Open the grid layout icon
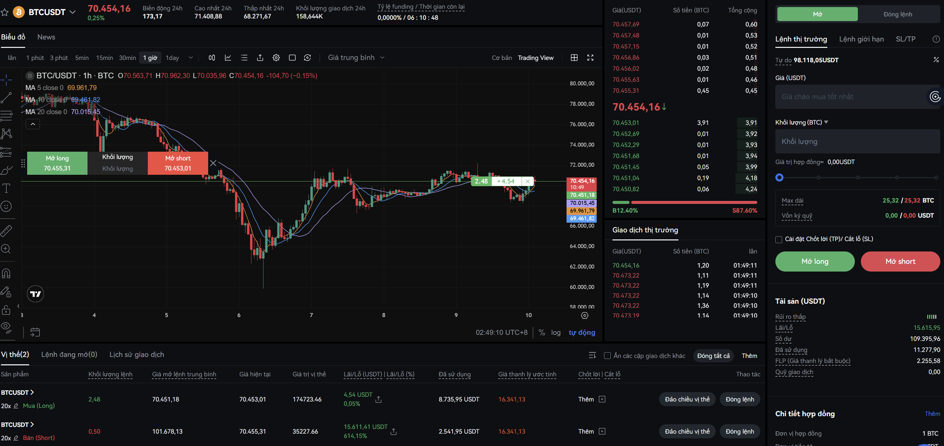 [574, 58]
